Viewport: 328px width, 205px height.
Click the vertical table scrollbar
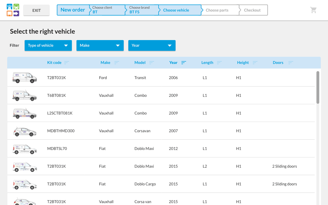(x=318, y=87)
